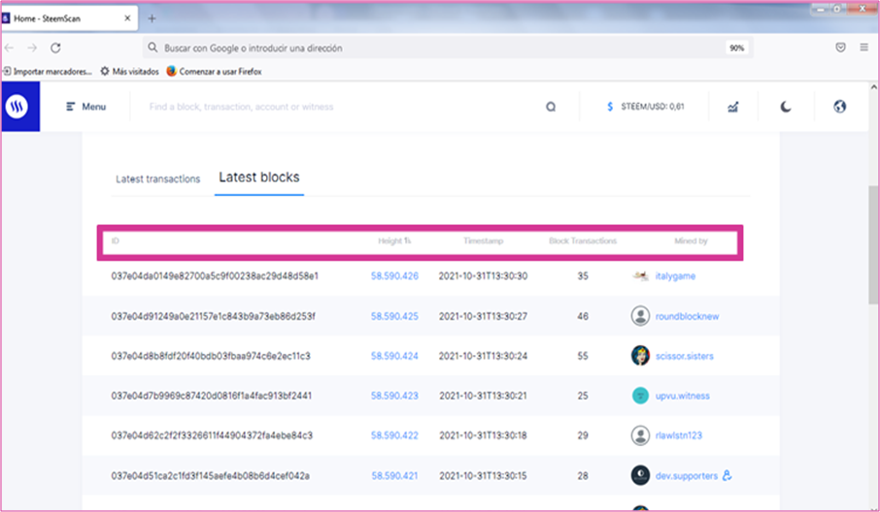Open a new tab with plus button
This screenshot has width=880, height=512.
coord(152,18)
